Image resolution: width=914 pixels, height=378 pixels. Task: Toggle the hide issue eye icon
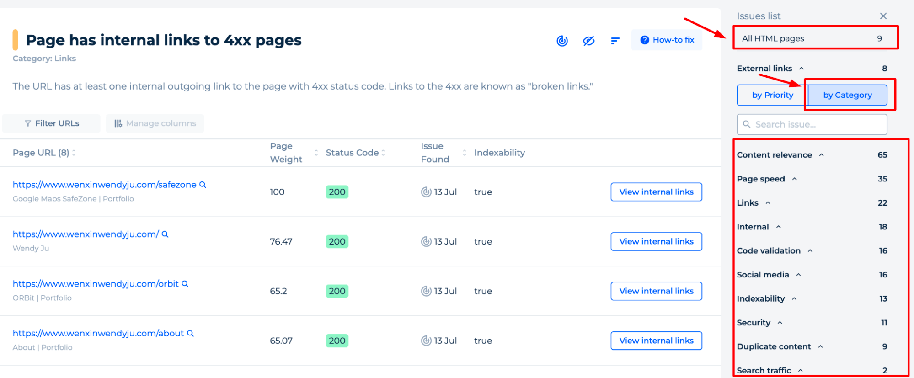(x=588, y=41)
